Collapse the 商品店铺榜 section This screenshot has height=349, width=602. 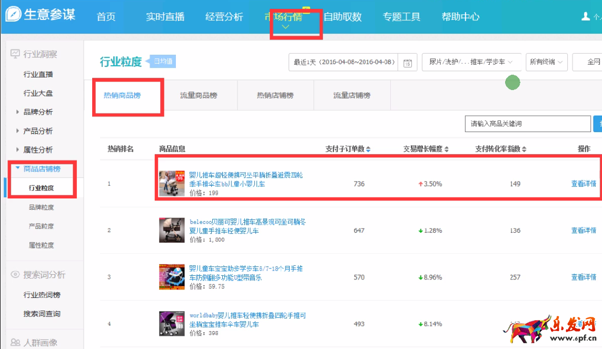[18, 168]
